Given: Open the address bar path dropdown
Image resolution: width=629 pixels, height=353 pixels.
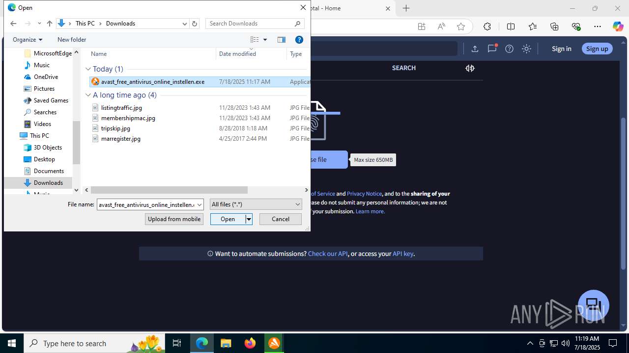Looking at the screenshot, I should 185,24.
